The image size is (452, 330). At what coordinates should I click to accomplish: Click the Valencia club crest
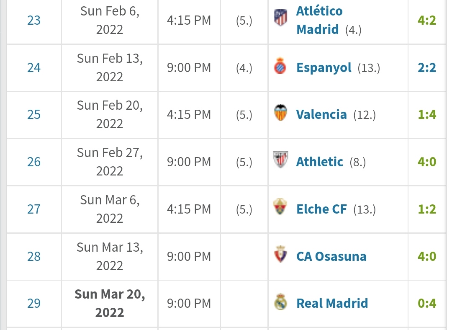click(280, 113)
